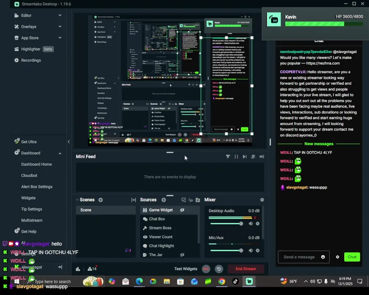The width and height of the screenshot is (369, 295).
Task: Click the End Stream button
Action: coord(246,269)
